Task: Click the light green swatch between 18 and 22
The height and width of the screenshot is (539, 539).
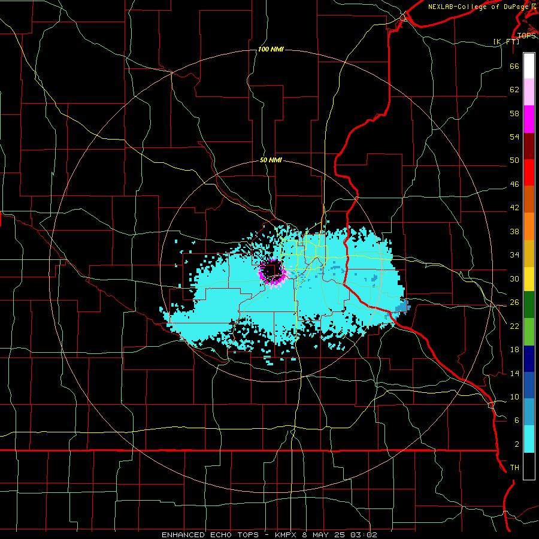Action: point(529,332)
